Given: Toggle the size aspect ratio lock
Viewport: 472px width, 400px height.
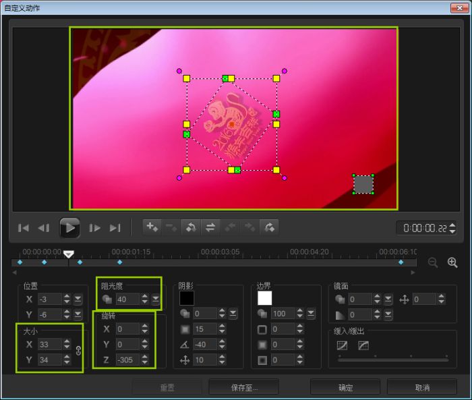Looking at the screenshot, I should pyautogui.click(x=78, y=351).
